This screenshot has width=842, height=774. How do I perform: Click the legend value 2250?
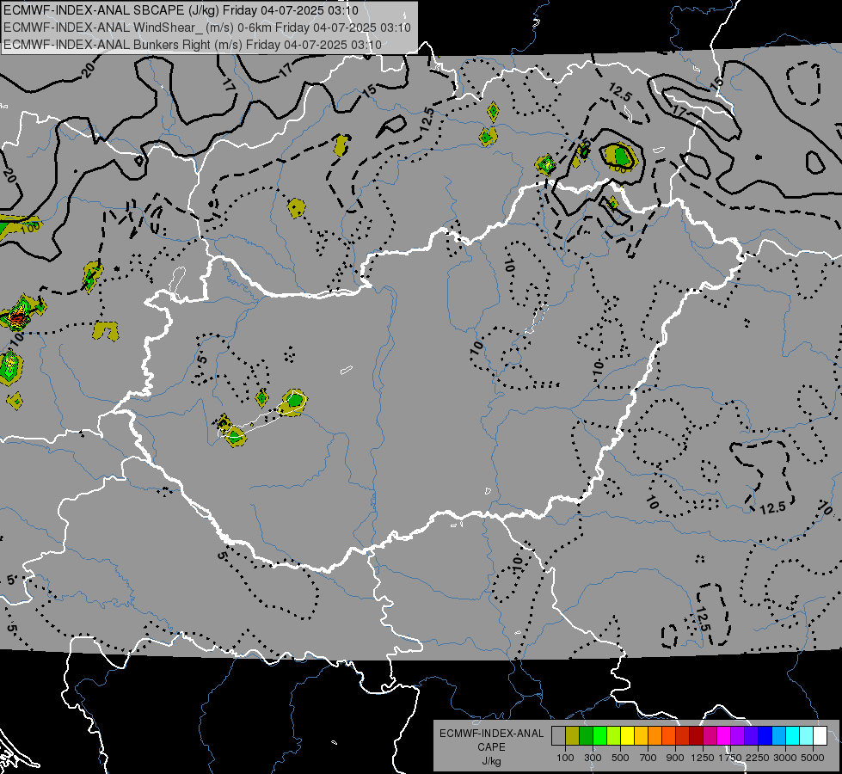tap(758, 758)
